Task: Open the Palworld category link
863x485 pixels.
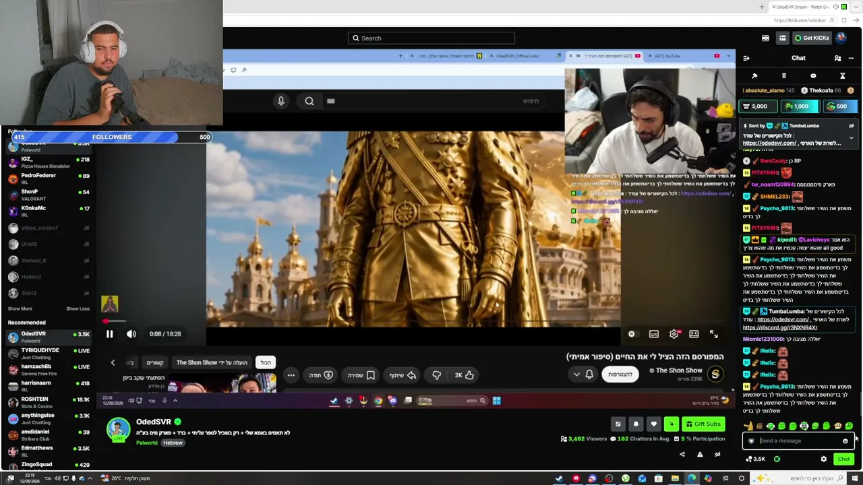Action: pos(146,443)
